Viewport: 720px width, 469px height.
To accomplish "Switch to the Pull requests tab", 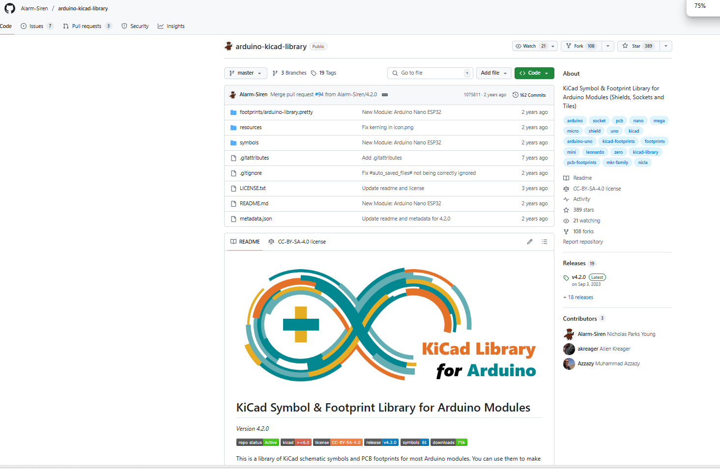I will [86, 27].
